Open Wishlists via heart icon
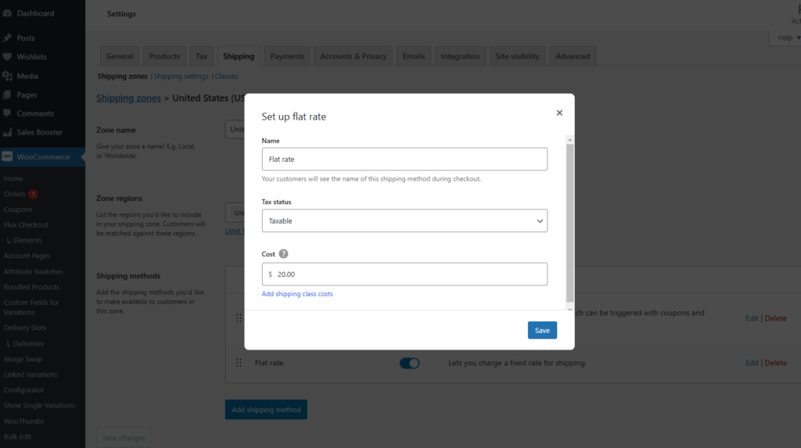The height and width of the screenshot is (448, 801). point(7,57)
